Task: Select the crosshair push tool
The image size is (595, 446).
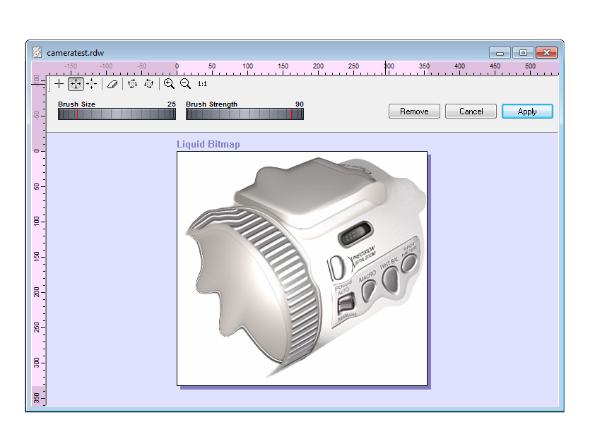Action: (59, 84)
